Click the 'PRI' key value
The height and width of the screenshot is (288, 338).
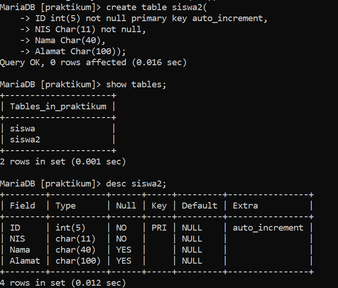pyautogui.click(x=159, y=228)
